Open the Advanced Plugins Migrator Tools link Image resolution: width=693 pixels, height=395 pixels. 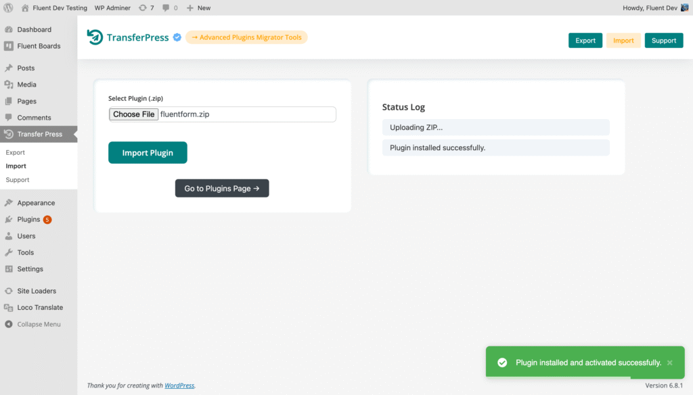[246, 37]
